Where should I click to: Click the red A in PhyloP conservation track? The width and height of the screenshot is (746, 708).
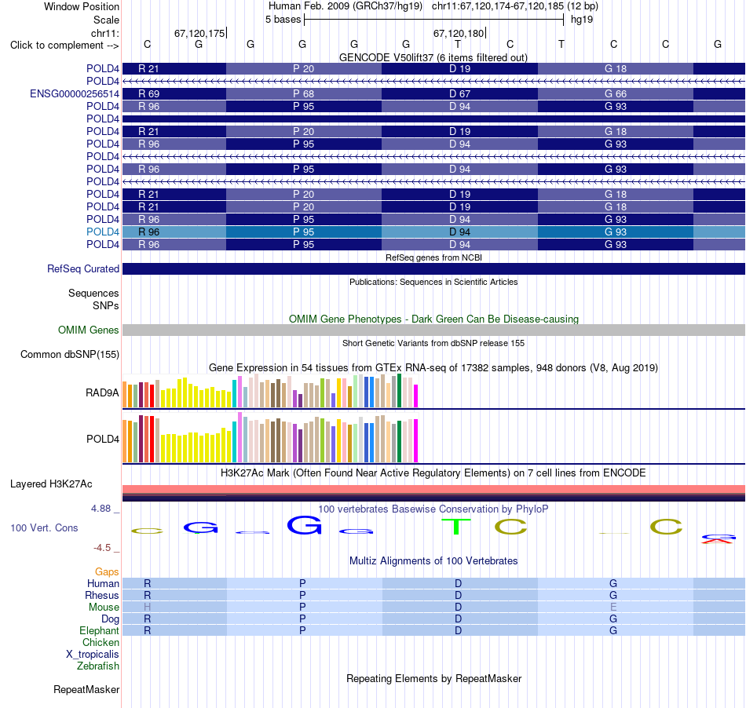(718, 541)
